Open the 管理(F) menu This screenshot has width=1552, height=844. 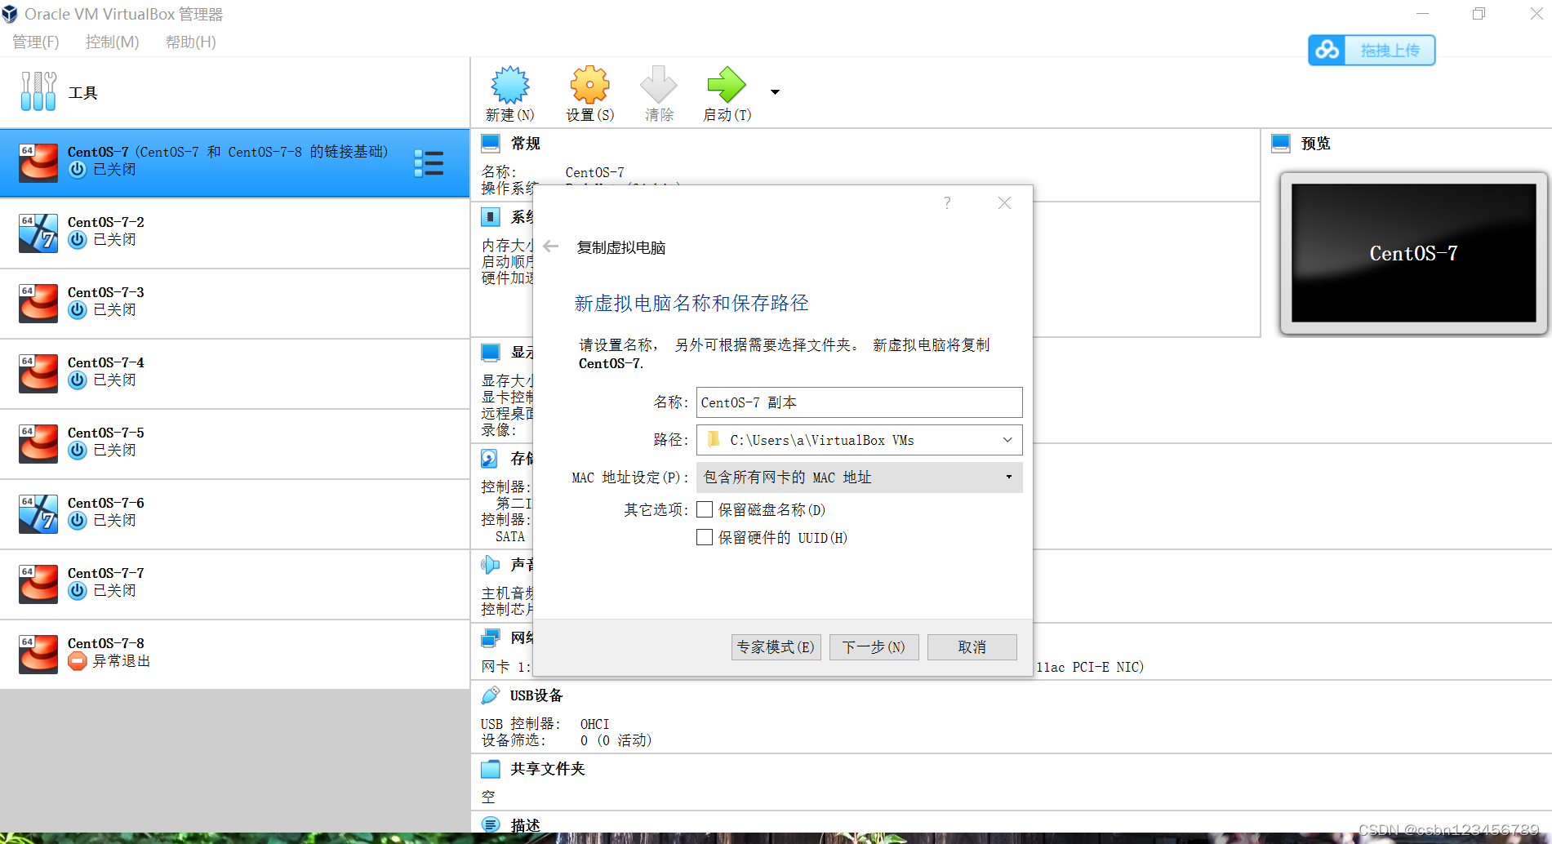[x=36, y=42]
